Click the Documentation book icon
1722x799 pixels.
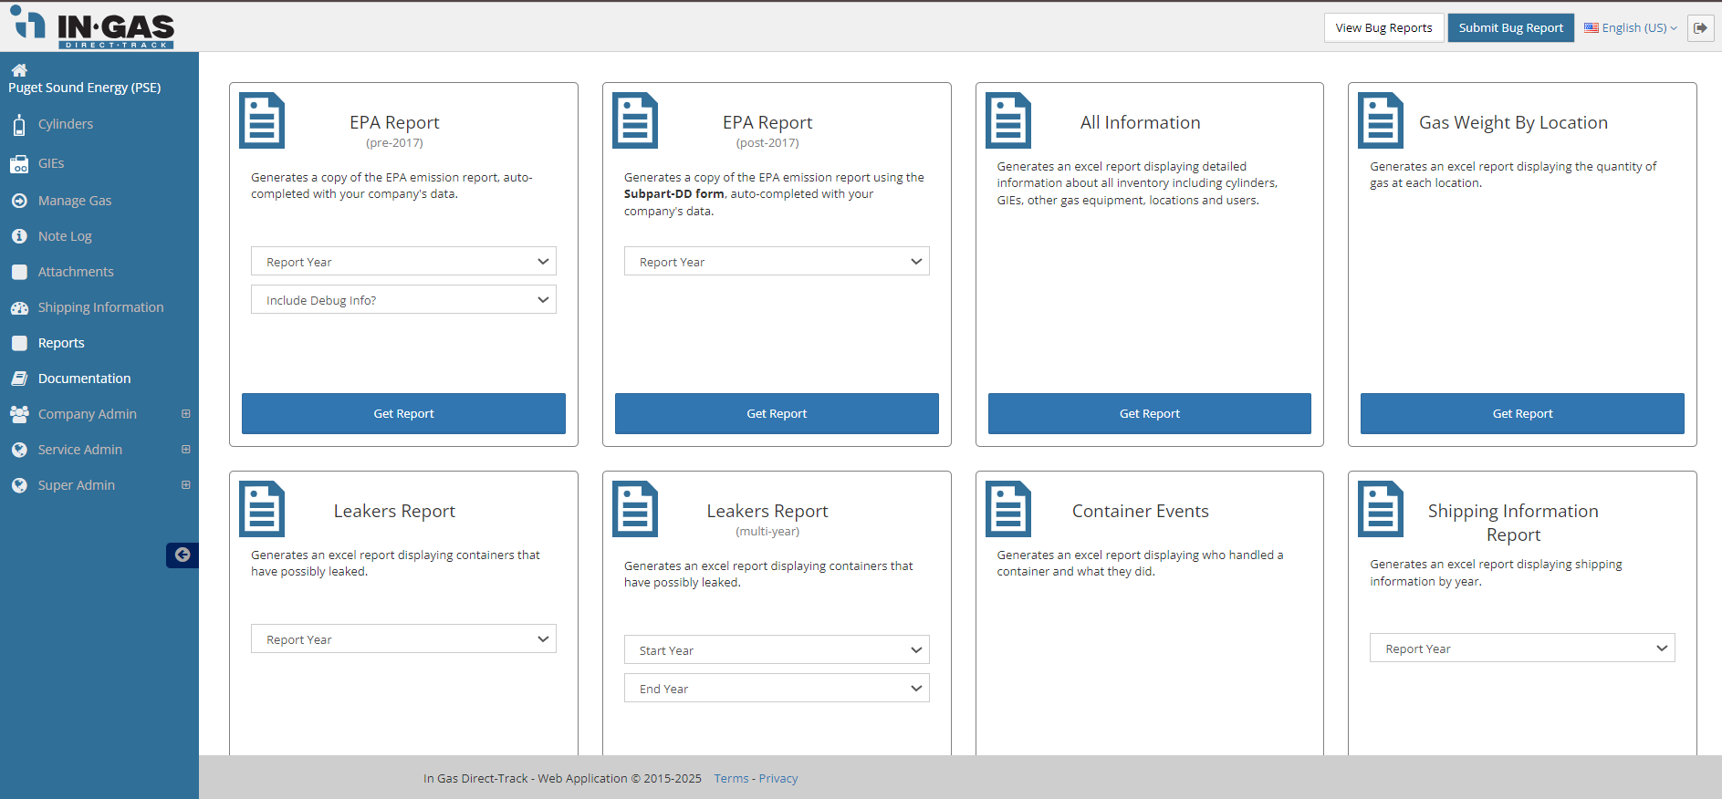click(x=19, y=379)
